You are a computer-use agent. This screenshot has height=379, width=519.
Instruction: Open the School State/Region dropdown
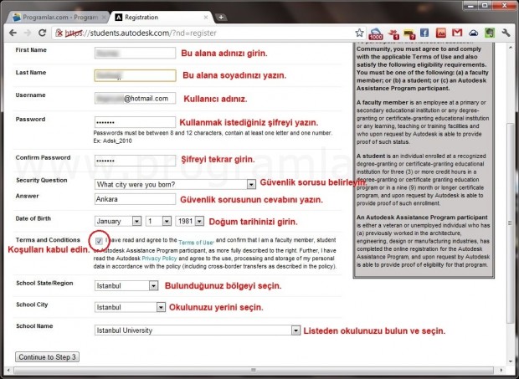tap(126, 285)
